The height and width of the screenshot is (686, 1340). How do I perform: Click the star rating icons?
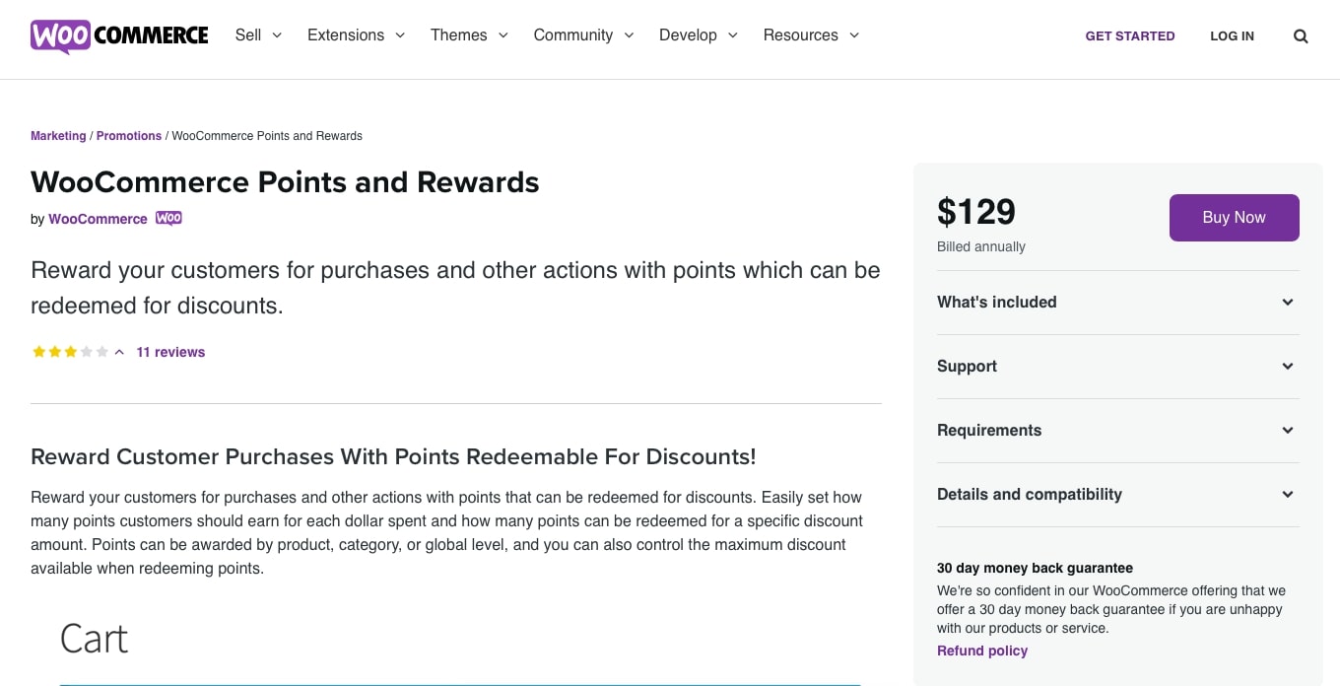70,352
